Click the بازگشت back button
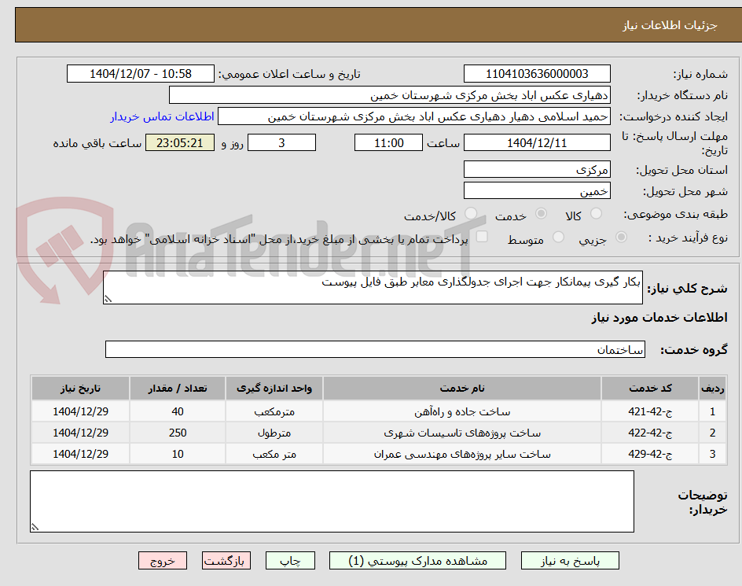 (x=226, y=561)
